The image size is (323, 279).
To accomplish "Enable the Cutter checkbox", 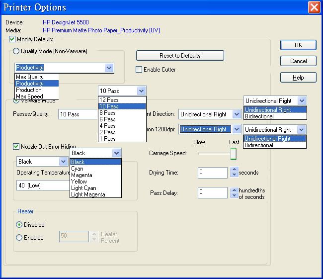I will tap(139, 70).
